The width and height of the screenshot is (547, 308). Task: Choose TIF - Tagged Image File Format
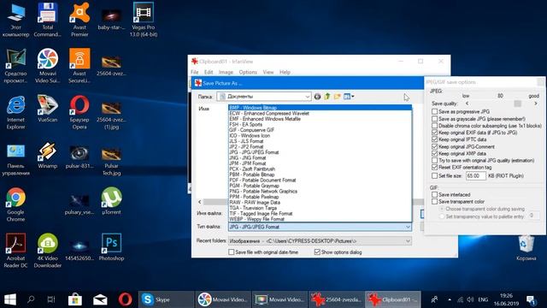[x=320, y=213]
